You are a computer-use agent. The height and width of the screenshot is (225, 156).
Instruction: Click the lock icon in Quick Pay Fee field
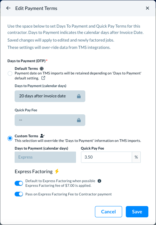point(79,120)
